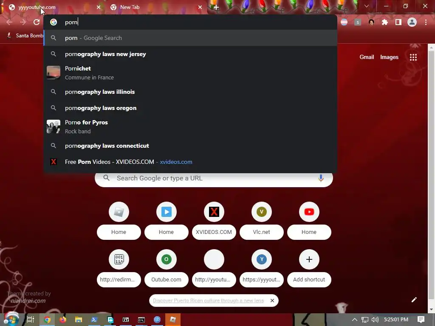Open the Chrome profile avatar
Viewport: 435px width, 326px height.
pos(412,22)
